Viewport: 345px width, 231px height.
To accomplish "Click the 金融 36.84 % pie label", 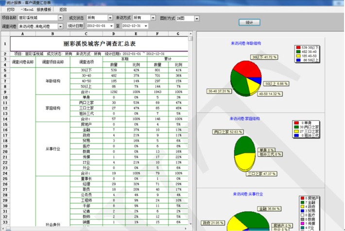I will [x=270, y=209].
